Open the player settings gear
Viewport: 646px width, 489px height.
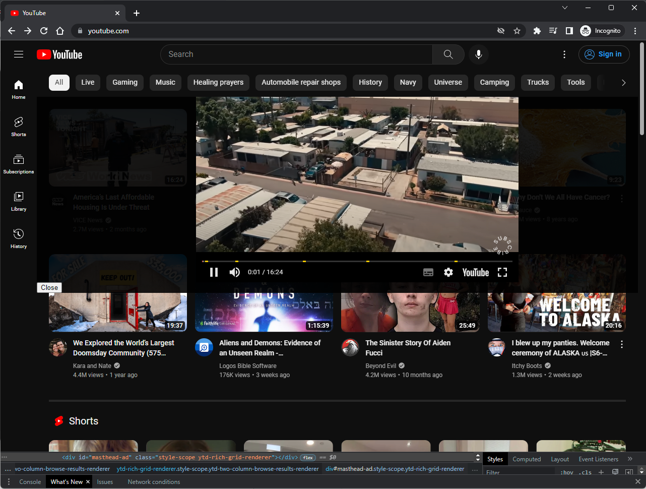[448, 272]
